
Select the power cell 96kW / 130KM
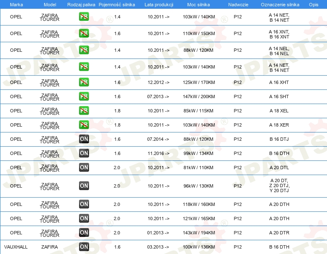click(198, 186)
